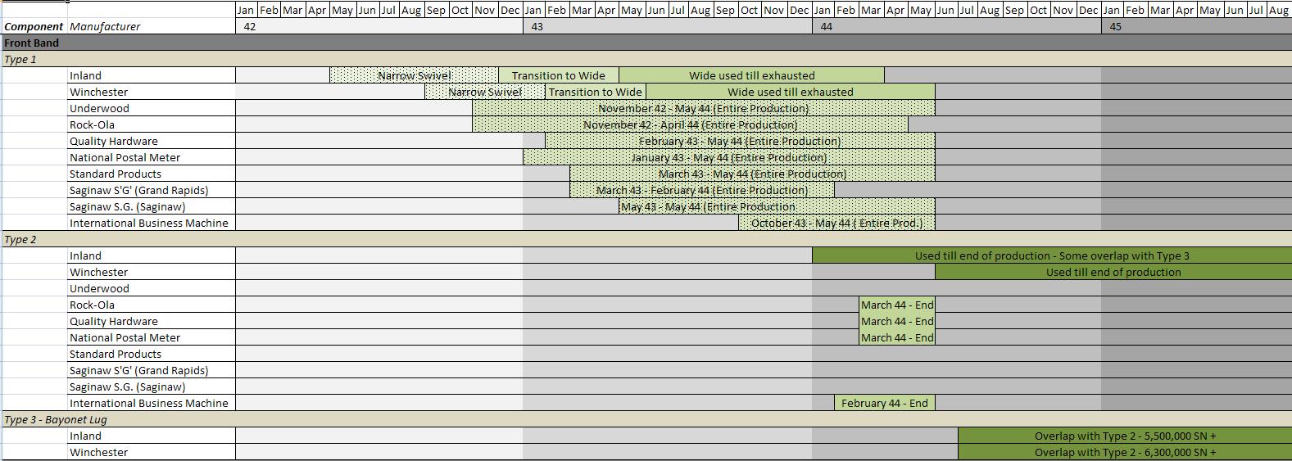Select Rock-Ola under Type 1
Screen dimensions: 1292x461
(x=152, y=124)
